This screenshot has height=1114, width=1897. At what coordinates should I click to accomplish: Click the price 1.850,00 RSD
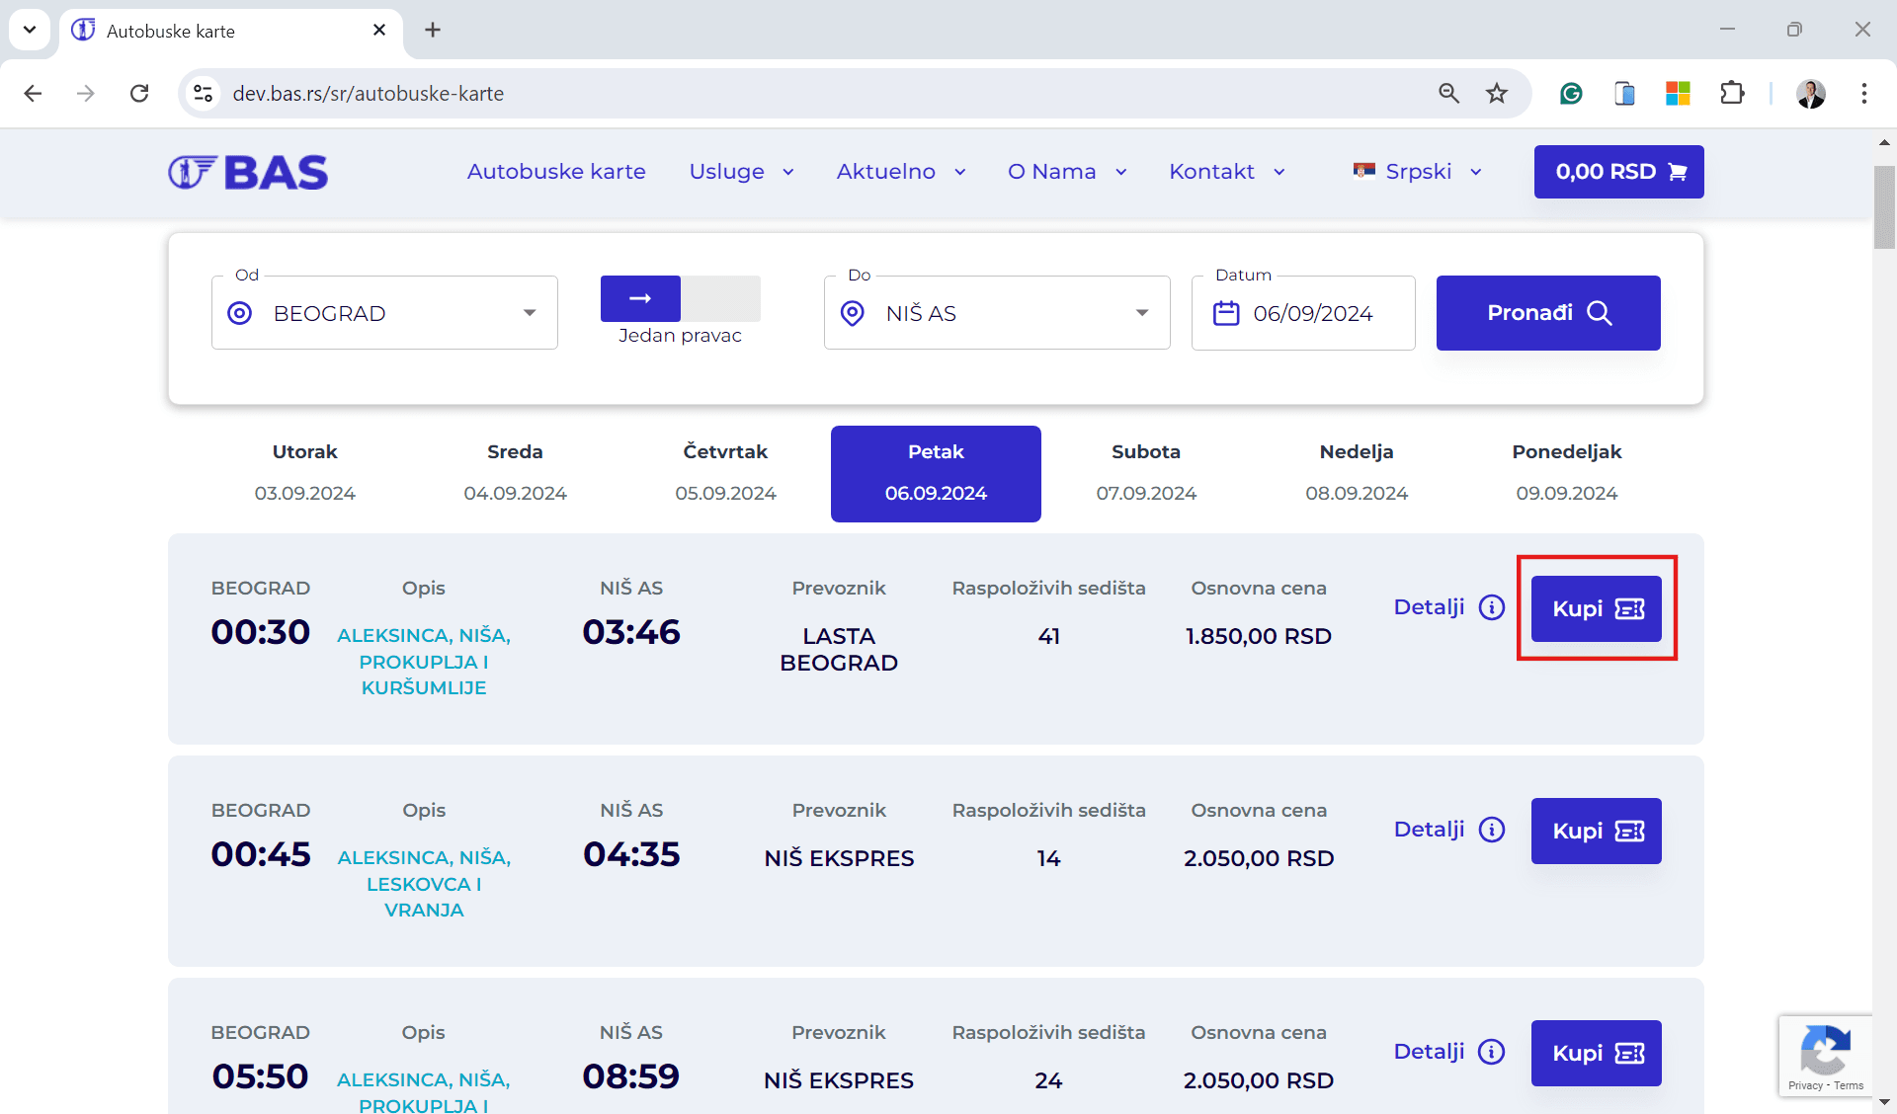tap(1259, 636)
